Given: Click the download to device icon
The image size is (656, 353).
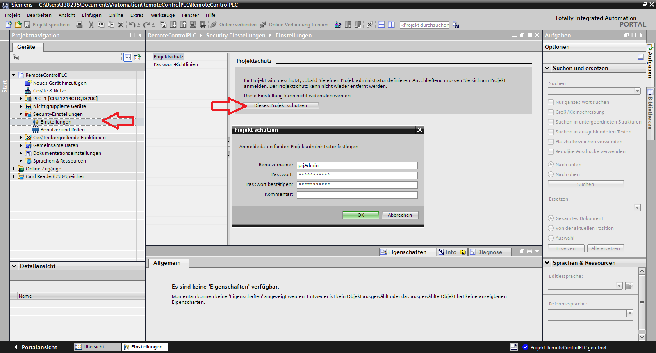Looking at the screenshot, I should pos(173,25).
